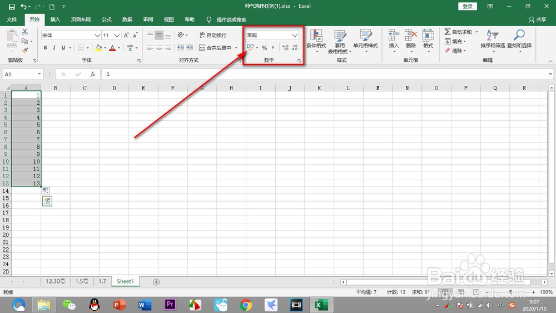Click the Borders icon
This screenshot has width=556, height=313.
pyautogui.click(x=81, y=47)
